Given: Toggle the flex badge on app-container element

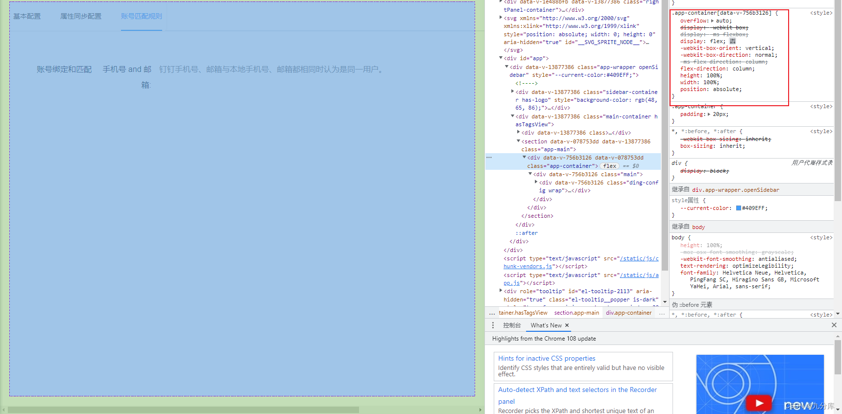Looking at the screenshot, I should (610, 166).
